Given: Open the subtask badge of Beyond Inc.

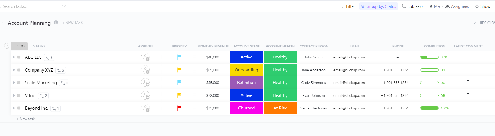Looking at the screenshot, I should click(x=55, y=109).
